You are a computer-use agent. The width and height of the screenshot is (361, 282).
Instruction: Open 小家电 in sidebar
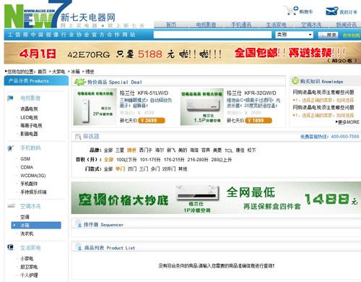click(x=27, y=259)
